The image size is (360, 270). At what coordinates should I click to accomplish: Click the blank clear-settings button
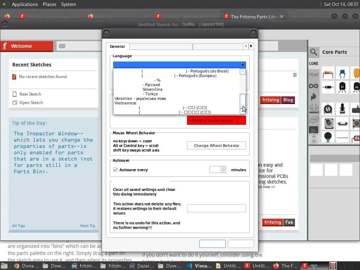(216, 208)
